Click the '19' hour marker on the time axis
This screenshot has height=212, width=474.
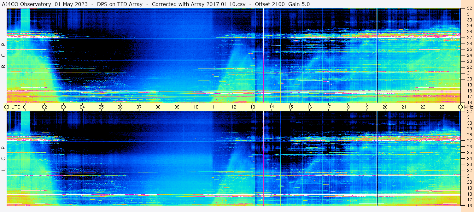coord(366,107)
